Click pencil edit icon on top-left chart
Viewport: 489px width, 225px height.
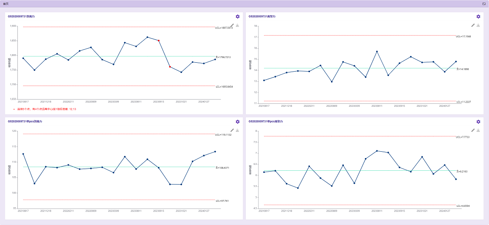(x=232, y=25)
